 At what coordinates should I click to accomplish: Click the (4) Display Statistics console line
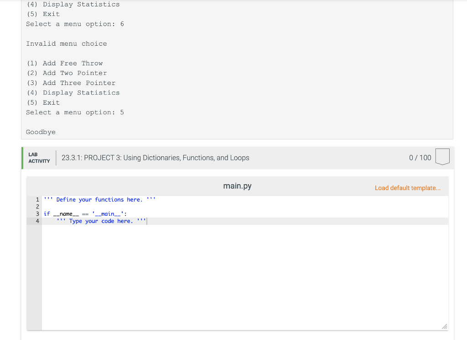click(73, 92)
